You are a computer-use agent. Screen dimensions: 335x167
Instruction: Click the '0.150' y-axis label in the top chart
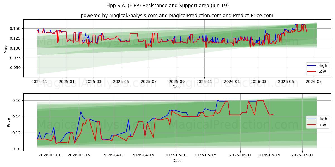point(16,28)
